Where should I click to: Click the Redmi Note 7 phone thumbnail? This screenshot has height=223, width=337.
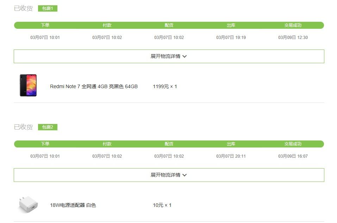tap(28, 85)
